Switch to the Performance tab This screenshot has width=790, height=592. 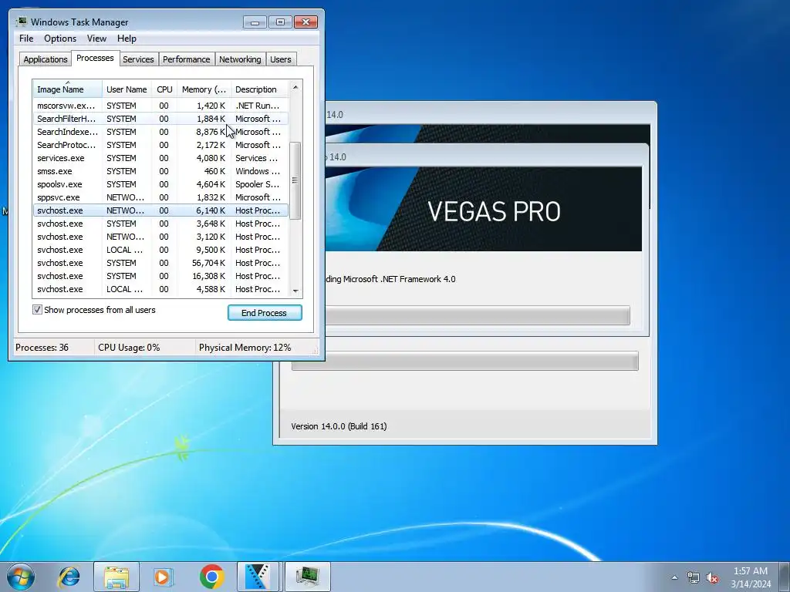point(186,59)
